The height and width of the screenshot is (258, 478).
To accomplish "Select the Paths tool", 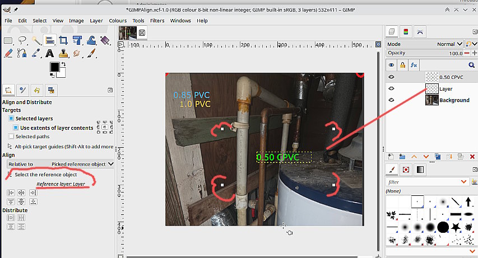I will tap(22, 54).
